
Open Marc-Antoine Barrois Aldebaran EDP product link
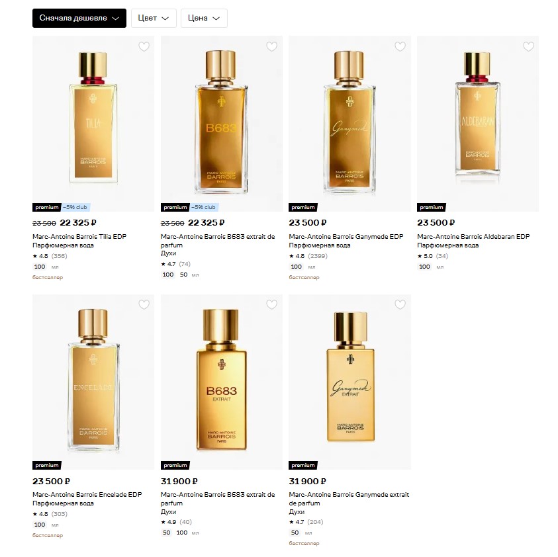[x=473, y=237]
